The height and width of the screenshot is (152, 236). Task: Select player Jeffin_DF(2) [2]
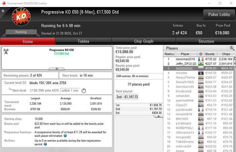point(186,64)
